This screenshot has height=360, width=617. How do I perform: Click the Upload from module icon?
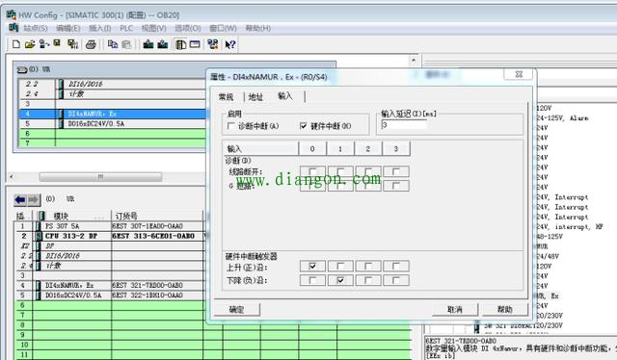click(163, 44)
